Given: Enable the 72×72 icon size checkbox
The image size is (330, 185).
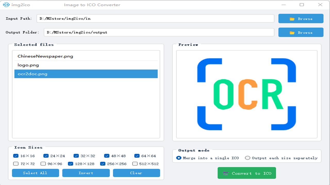Looking at the screenshot, I should [x=16, y=164].
